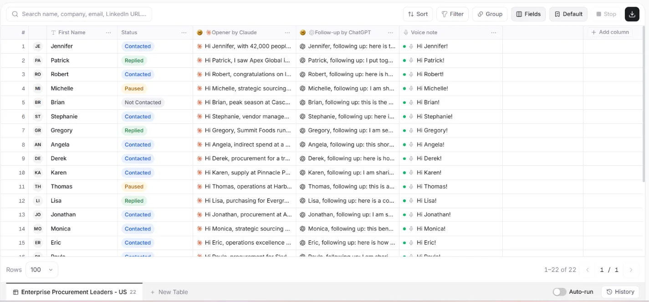Click the ChatGPT icon in Lisa's follow-up cell
This screenshot has width=649, height=302.
pyautogui.click(x=302, y=200)
